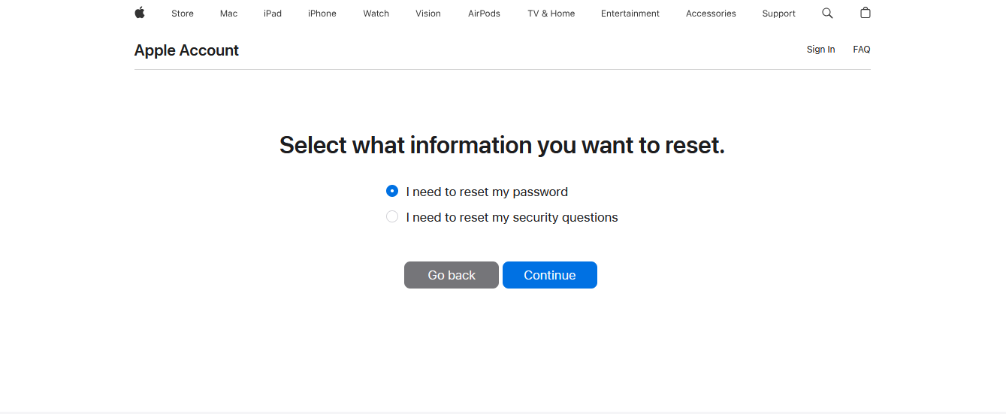The width and height of the screenshot is (1006, 414).
Task: Open the Mac menu item
Action: (x=229, y=14)
